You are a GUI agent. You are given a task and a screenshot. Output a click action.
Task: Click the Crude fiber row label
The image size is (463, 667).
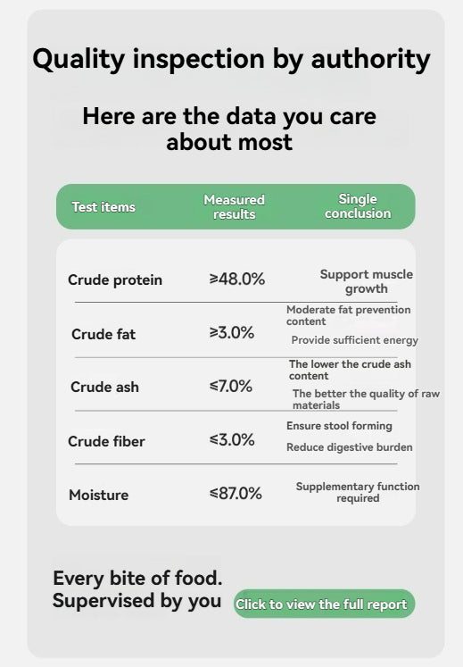tap(106, 441)
